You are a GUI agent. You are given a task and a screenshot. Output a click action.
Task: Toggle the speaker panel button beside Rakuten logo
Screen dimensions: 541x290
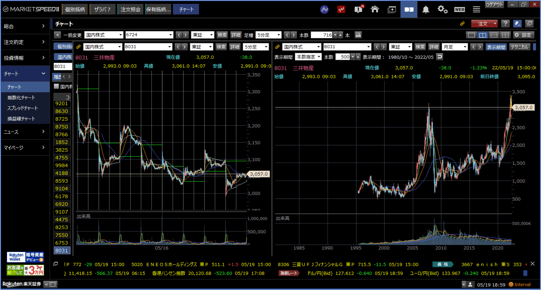pyautogui.click(x=51, y=284)
